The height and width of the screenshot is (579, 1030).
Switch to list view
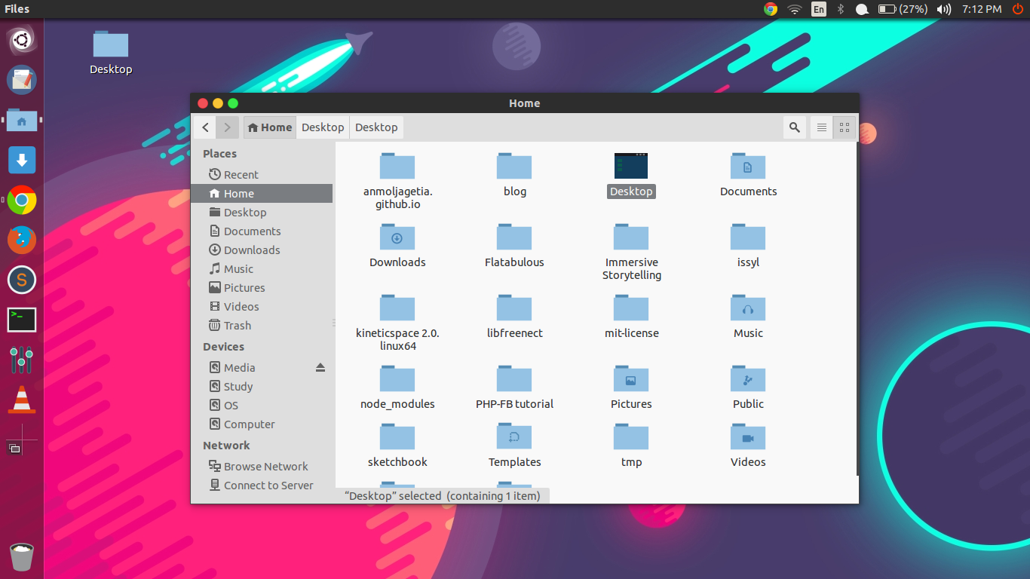click(x=822, y=127)
